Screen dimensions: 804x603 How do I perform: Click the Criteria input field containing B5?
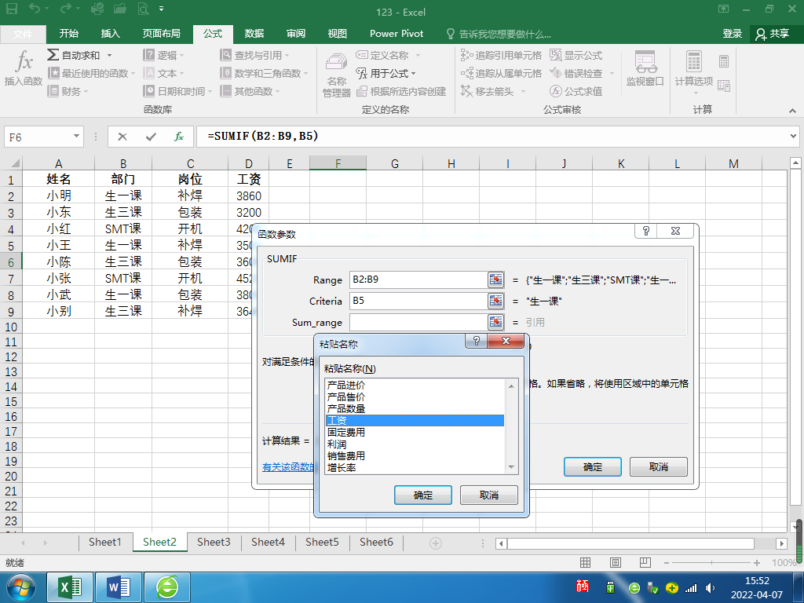click(418, 301)
